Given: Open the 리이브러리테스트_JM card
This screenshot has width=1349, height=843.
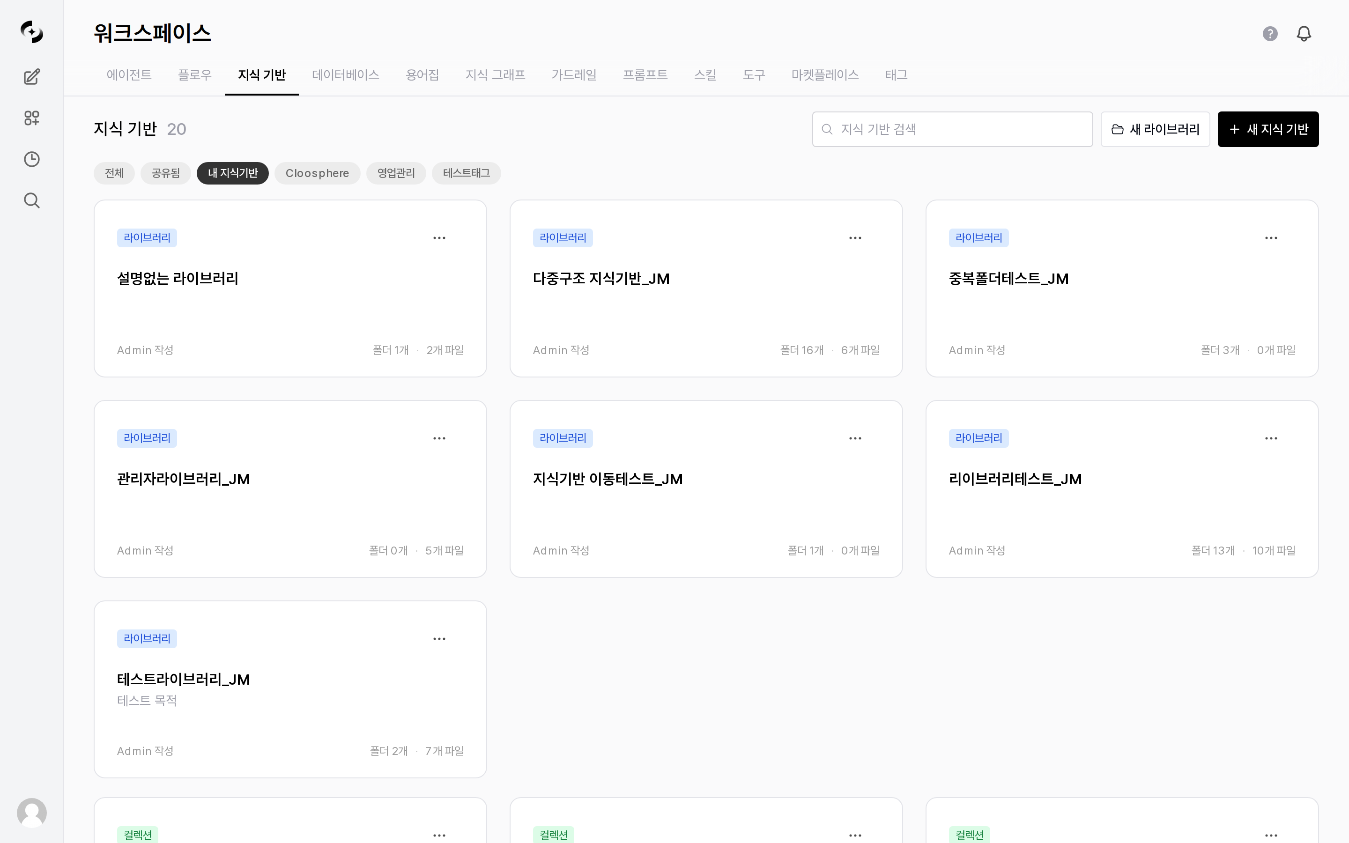Looking at the screenshot, I should pos(1122,489).
